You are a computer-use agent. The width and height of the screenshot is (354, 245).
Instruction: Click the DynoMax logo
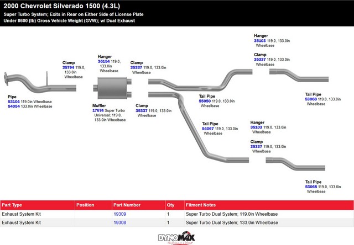177,237
